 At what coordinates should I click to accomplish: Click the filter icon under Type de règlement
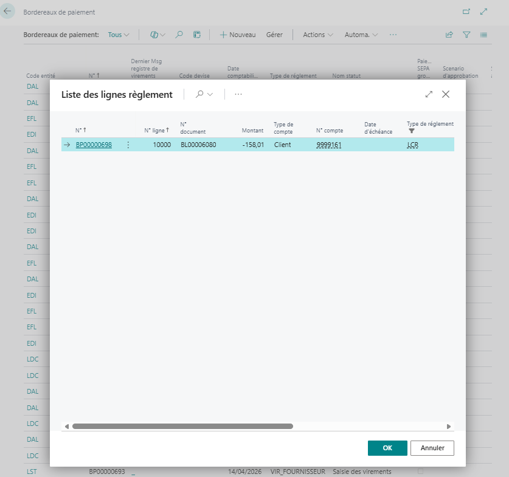[411, 131]
